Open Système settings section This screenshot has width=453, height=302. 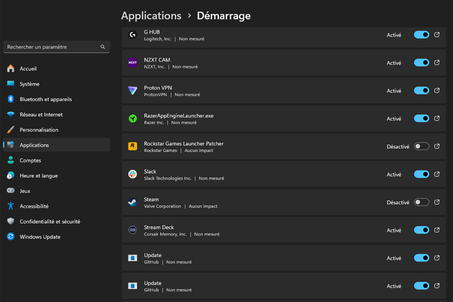57,84
